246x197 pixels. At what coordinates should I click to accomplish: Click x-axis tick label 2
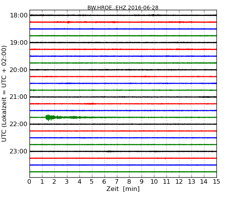(x=54, y=182)
